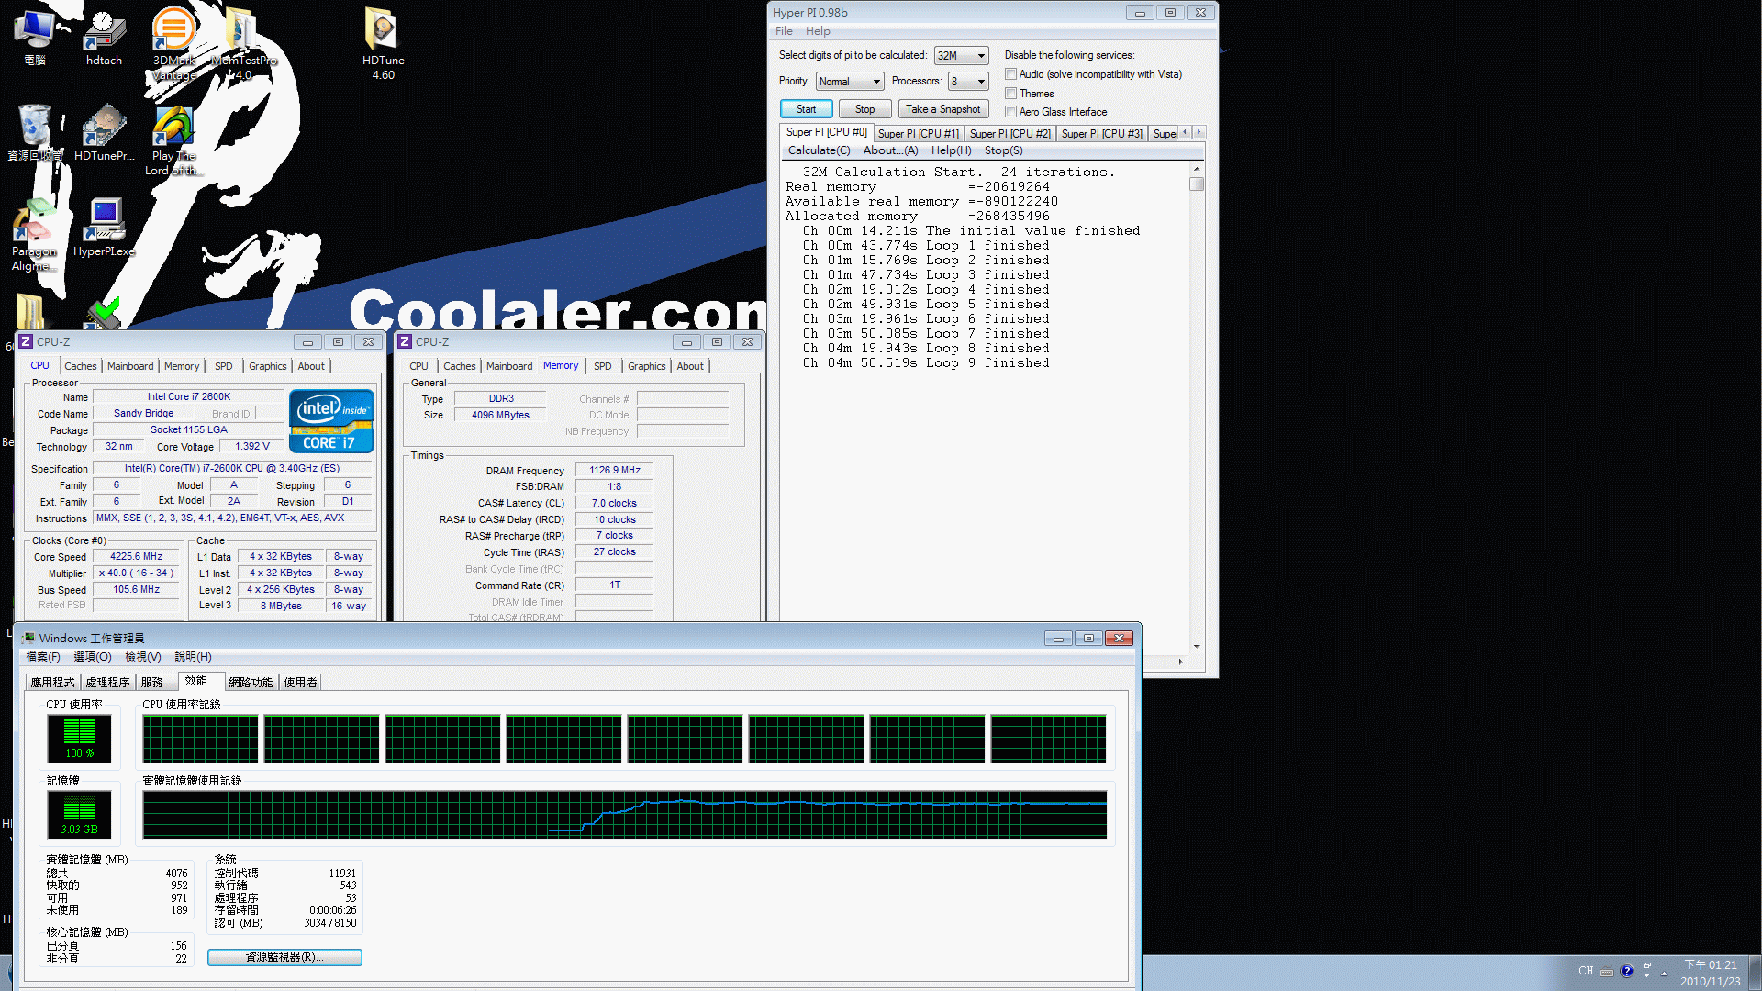Click the Multiplier x 40.0 value

coord(136,573)
